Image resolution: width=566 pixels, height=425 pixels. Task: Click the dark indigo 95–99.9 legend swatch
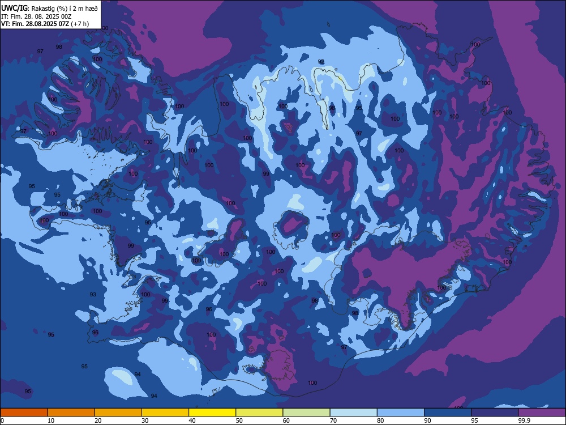(495, 413)
